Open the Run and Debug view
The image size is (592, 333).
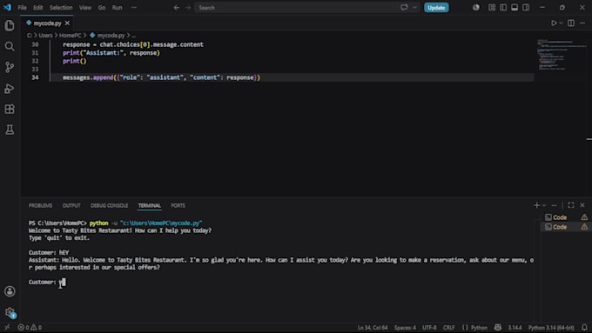click(10, 88)
